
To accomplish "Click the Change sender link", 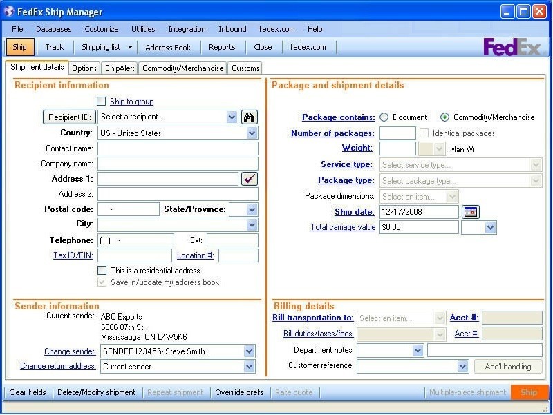I will (68, 351).
